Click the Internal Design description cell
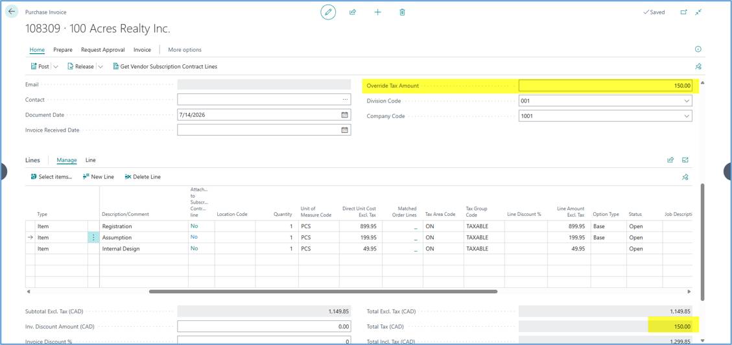The height and width of the screenshot is (345, 732). [x=144, y=249]
